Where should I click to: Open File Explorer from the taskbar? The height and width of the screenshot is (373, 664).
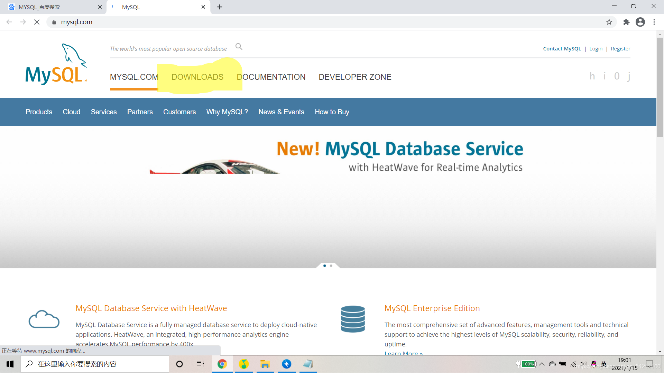(x=265, y=364)
